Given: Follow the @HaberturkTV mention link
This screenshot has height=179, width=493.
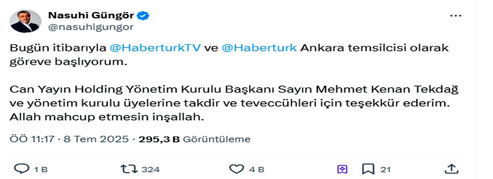Looking at the screenshot, I should 156,48.
